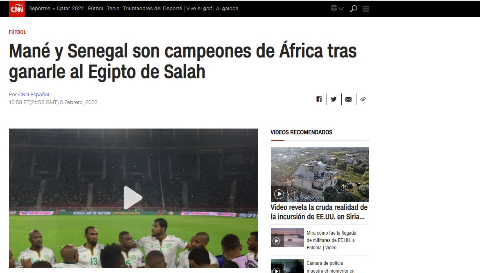Click the CNN Español author link
Screen dimensions: 480x273
[x=34, y=94]
